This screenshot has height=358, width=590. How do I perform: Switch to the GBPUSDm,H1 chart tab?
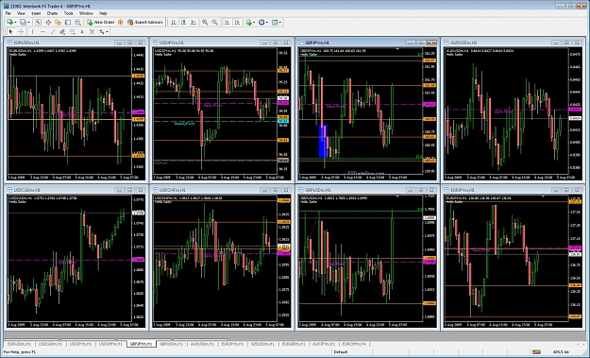click(x=171, y=344)
